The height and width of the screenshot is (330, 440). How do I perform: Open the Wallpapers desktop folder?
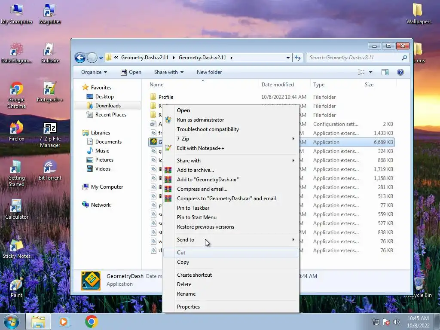point(419,14)
